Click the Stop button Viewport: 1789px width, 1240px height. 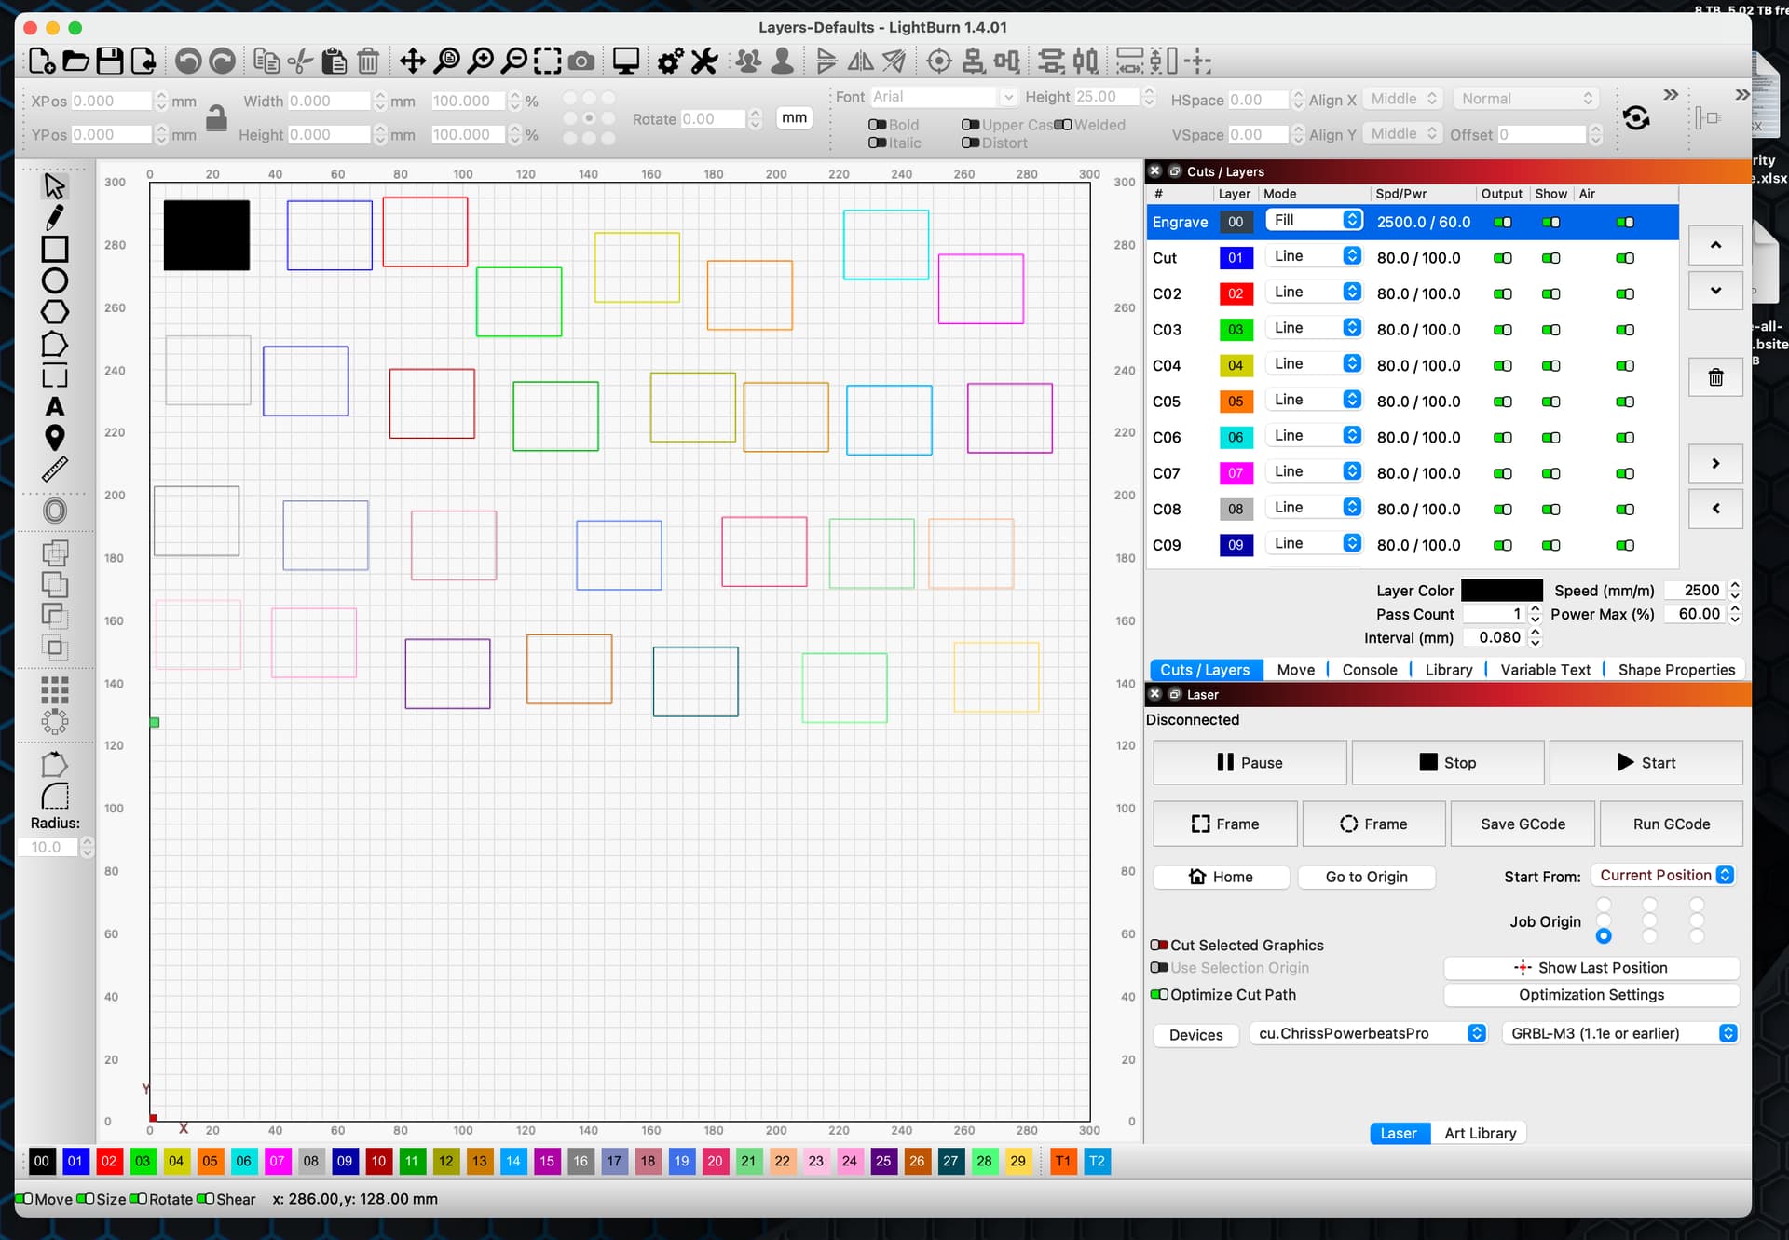click(x=1447, y=763)
